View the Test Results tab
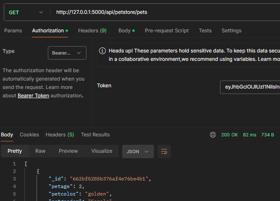 tap(95, 135)
